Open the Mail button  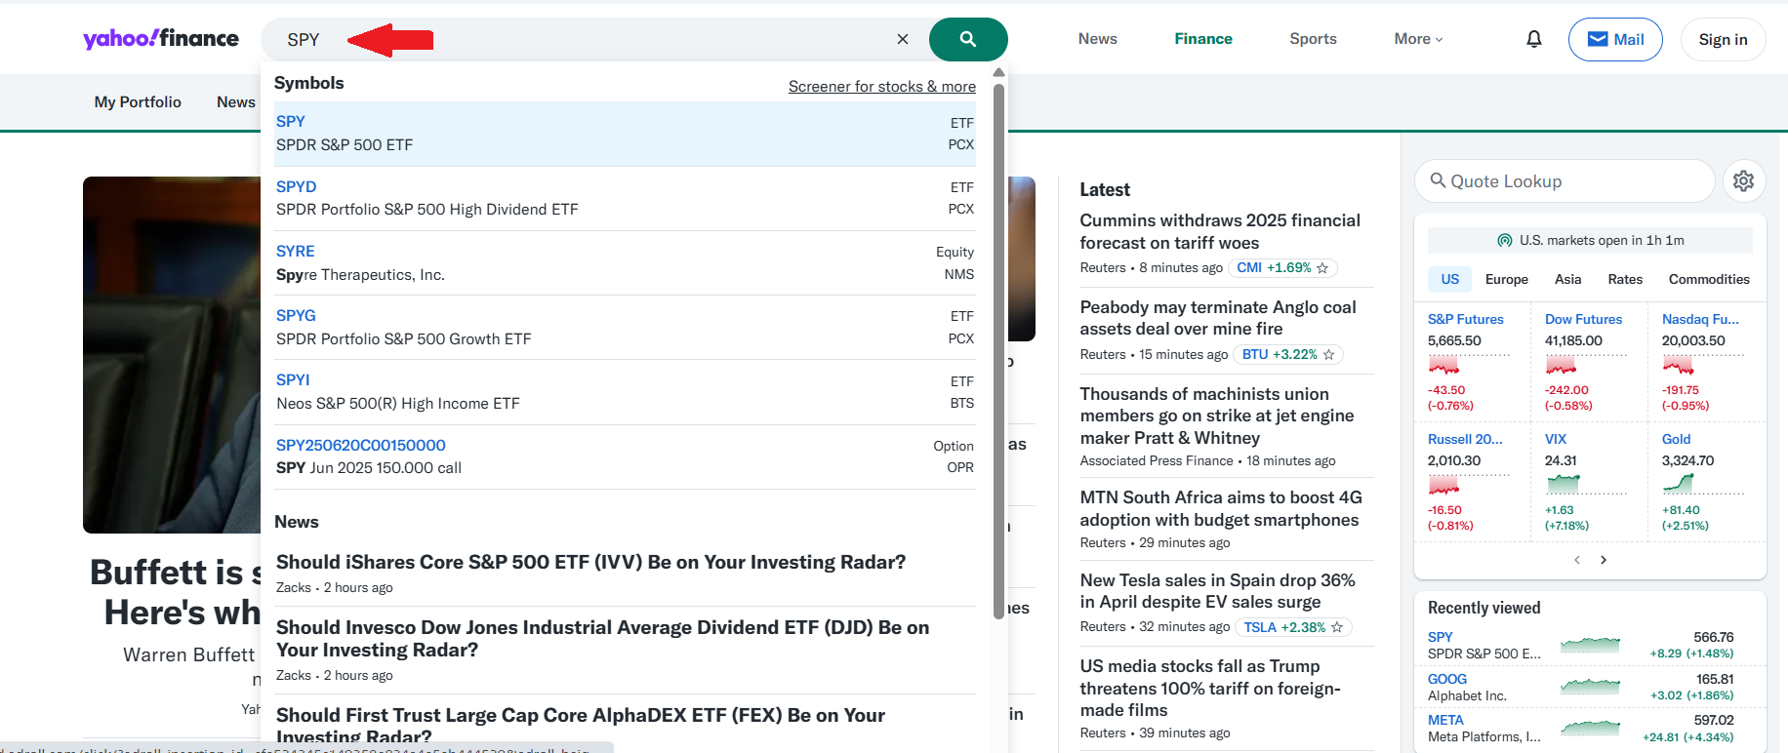[1615, 39]
